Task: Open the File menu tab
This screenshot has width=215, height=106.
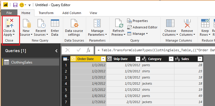Action: pos(9,13)
